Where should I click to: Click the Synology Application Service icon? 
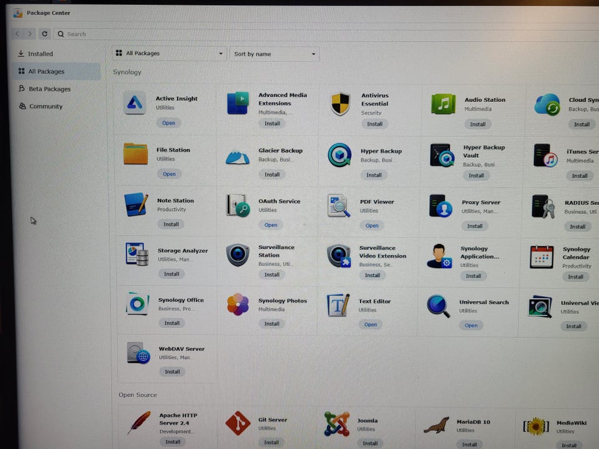439,256
